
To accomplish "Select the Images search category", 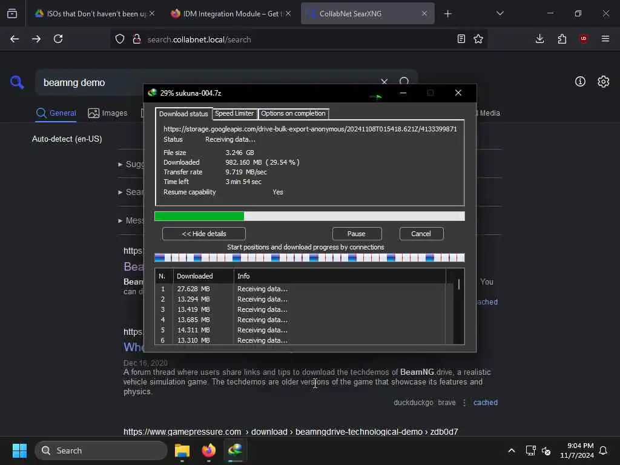I will [x=108, y=113].
